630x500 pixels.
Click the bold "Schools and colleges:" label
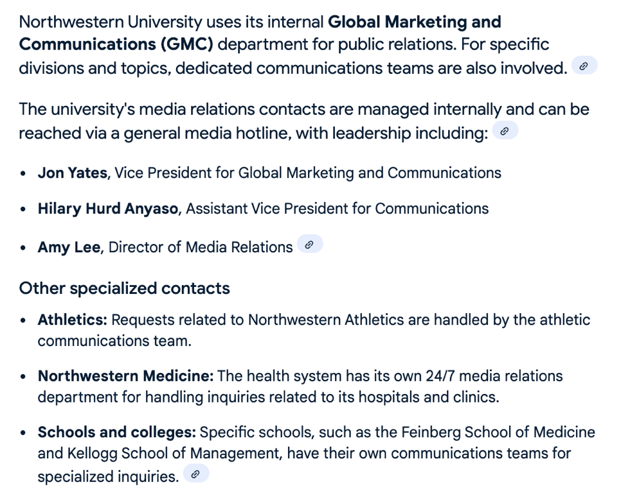pos(116,433)
